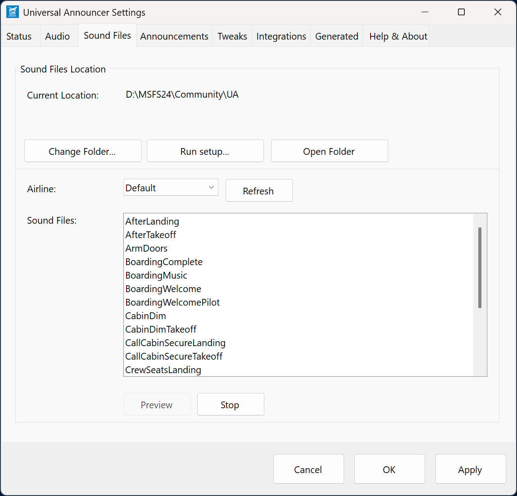Cancel the settings dialog
The height and width of the screenshot is (496, 517).
(308, 469)
